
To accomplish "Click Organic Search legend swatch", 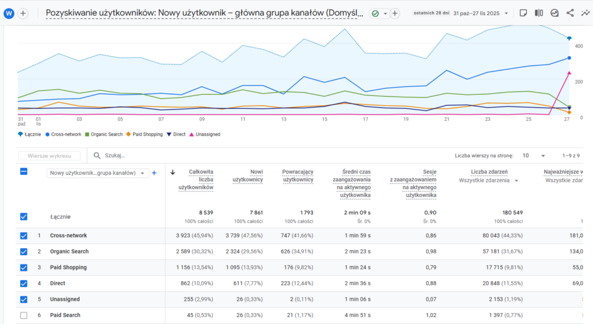I will pyautogui.click(x=87, y=134).
